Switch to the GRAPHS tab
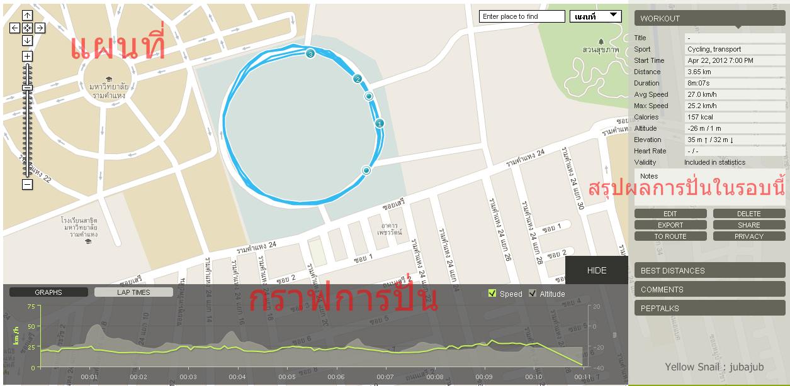This screenshot has width=790, height=386. pos(48,292)
